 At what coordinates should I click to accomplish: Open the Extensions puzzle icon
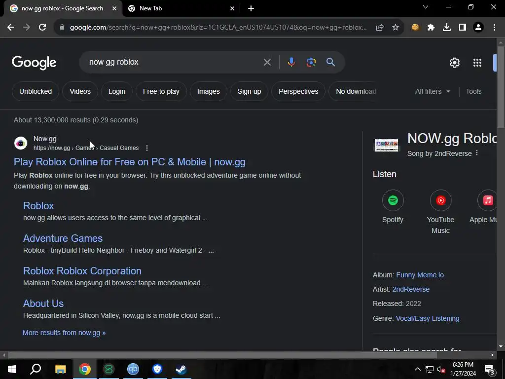pos(431,28)
